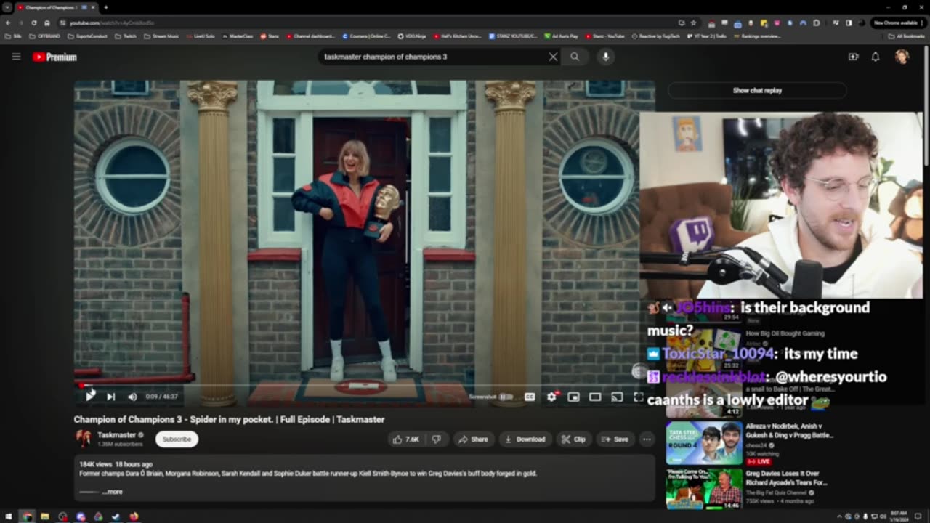Open the account avatar menu
The height and width of the screenshot is (523, 930).
[902, 57]
